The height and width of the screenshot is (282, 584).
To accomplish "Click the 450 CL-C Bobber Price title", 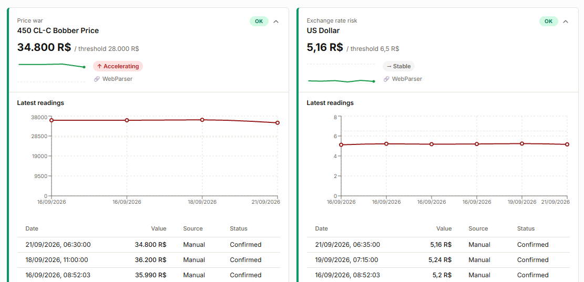I will (x=58, y=30).
